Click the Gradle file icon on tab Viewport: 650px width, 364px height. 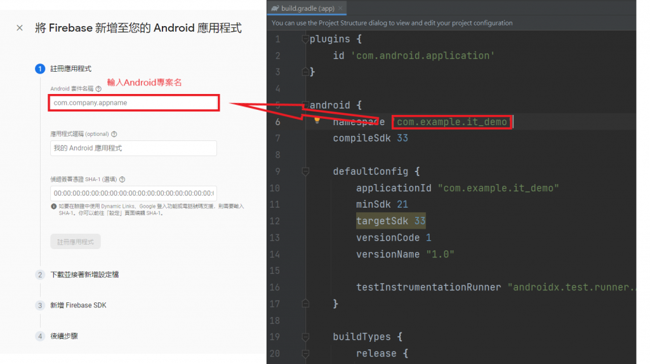pos(275,8)
